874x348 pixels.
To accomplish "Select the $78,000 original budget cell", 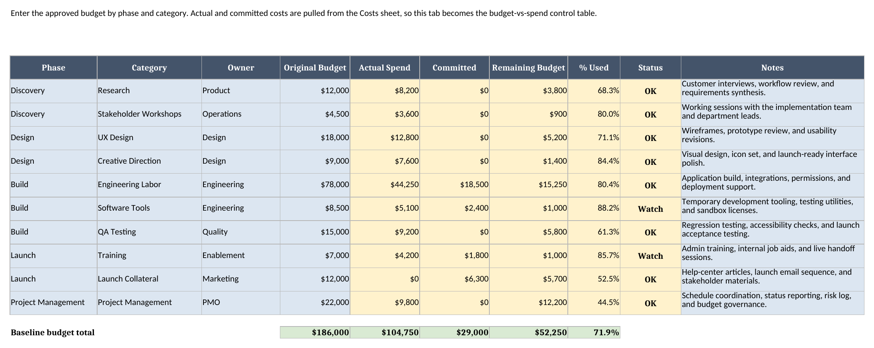I will [315, 185].
